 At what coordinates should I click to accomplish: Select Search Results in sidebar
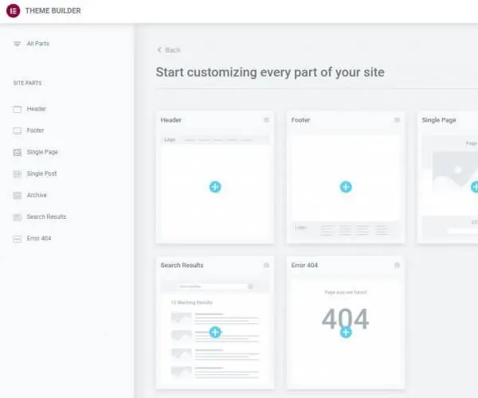pos(46,217)
